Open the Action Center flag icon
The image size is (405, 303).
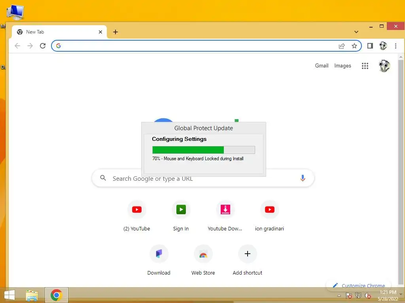coord(349,296)
